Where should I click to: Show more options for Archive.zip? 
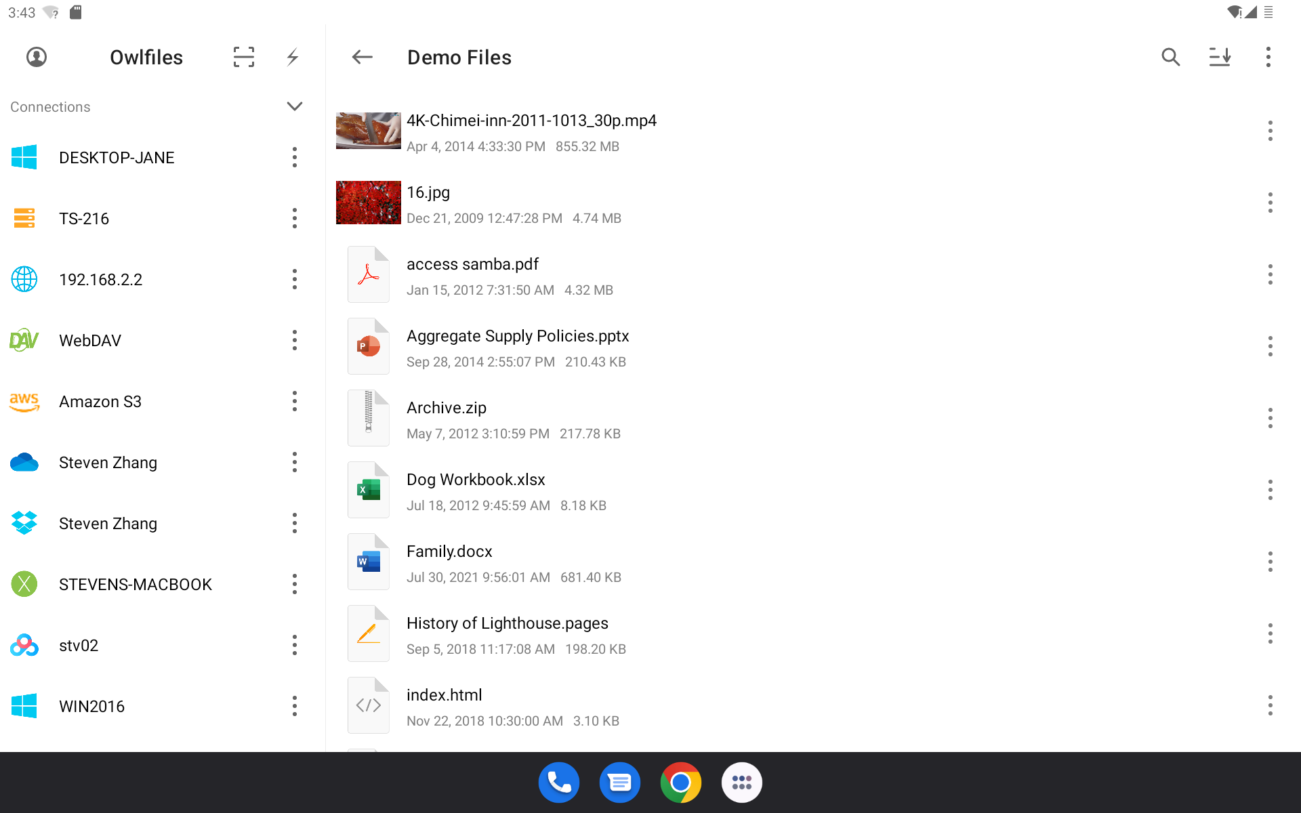coord(1271,418)
